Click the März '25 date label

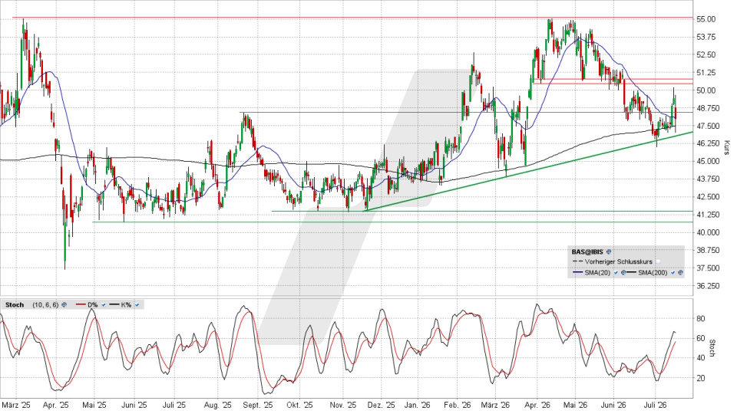[x=16, y=405]
